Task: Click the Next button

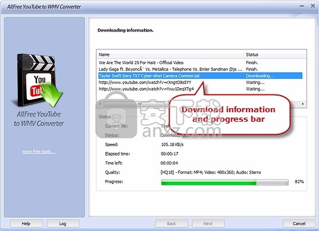Action: (x=208, y=223)
